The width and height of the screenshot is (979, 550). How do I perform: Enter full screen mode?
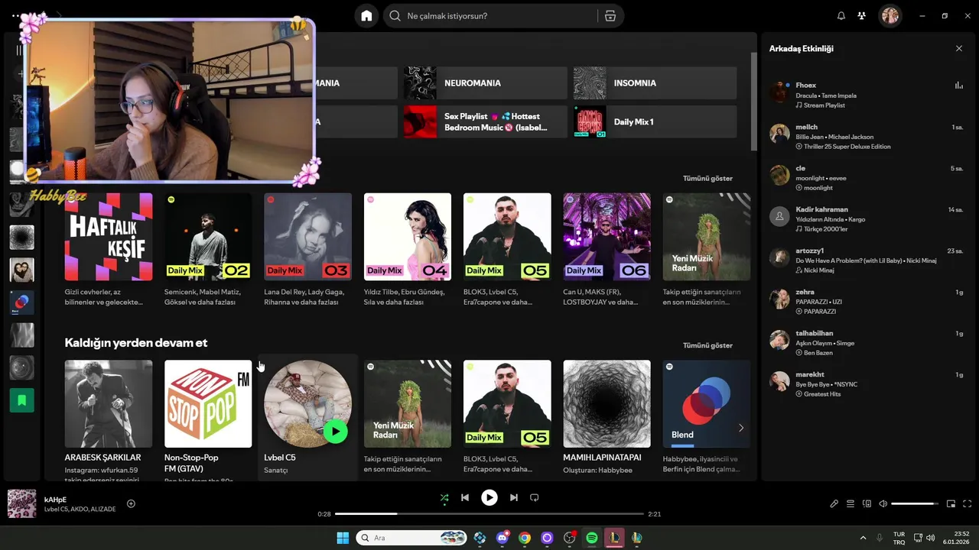(968, 504)
